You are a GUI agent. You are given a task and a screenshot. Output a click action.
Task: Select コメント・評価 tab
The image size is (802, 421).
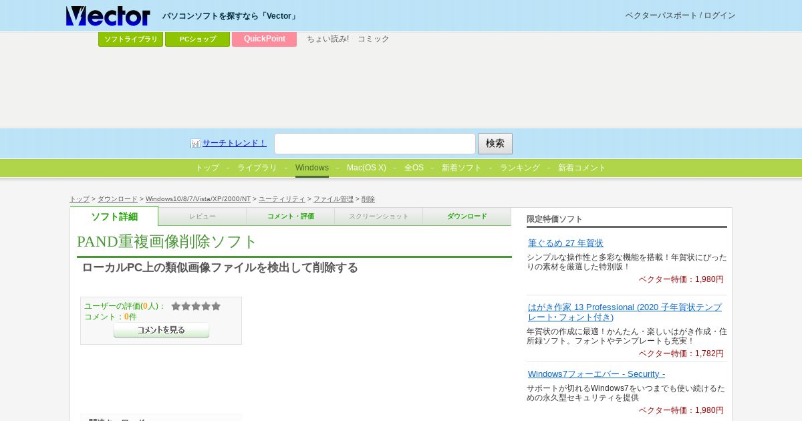[x=291, y=217]
